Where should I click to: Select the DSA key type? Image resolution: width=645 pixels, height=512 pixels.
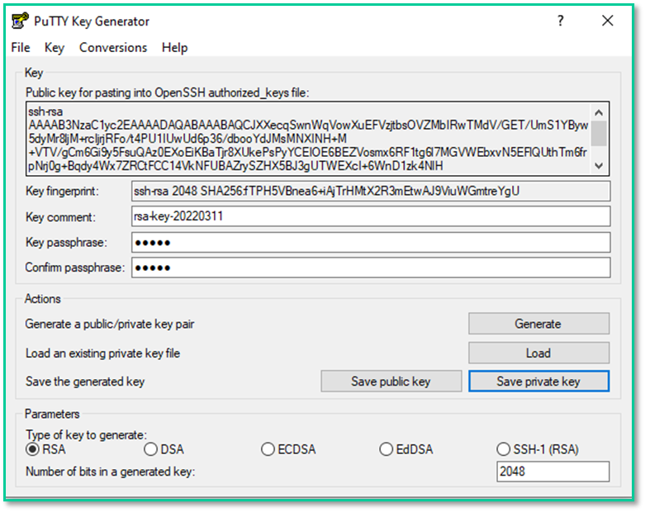[x=150, y=449]
